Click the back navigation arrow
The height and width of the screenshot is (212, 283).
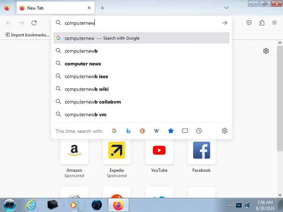[x=8, y=23]
